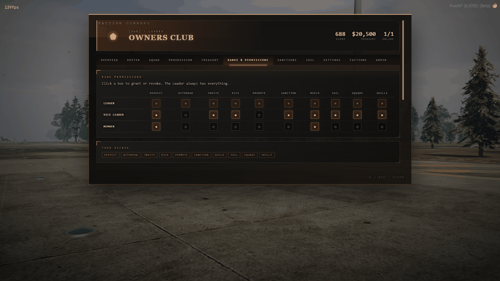The width and height of the screenshot is (500, 281).
Task: Click the FiveM logo icon in corner
Action: click(x=495, y=6)
